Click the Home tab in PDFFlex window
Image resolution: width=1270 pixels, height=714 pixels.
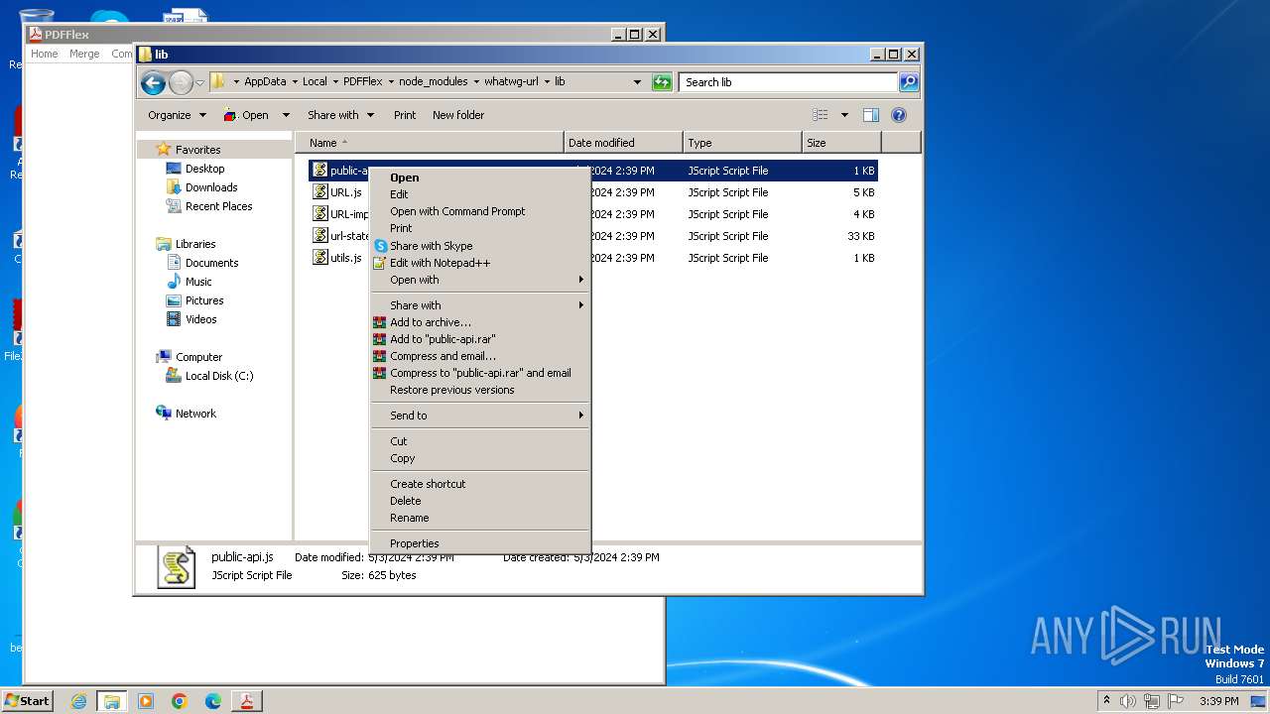coord(44,54)
